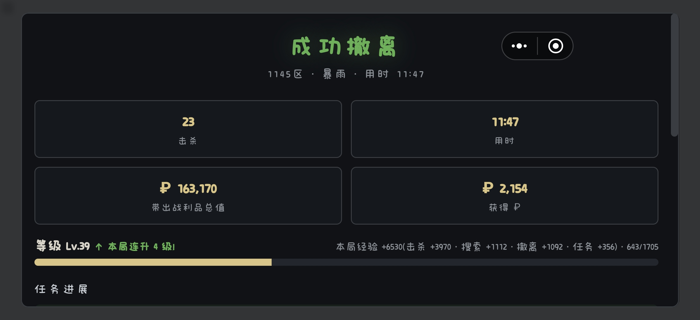Open the 获得 ₽ 2,154 card
This screenshot has height=320, width=700.
[504, 196]
